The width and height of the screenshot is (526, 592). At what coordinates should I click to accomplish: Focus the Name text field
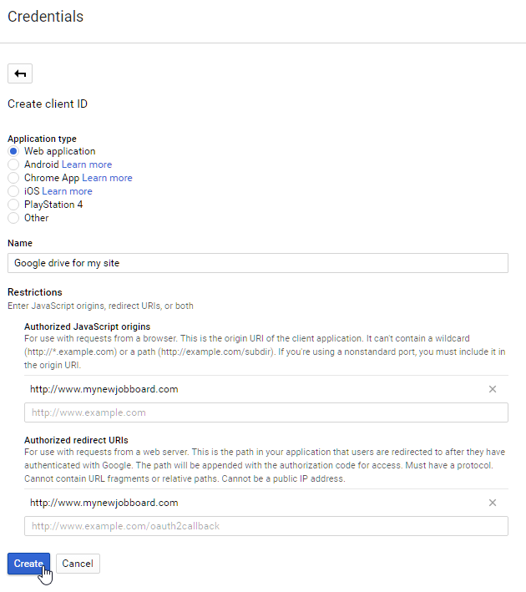coord(258,263)
